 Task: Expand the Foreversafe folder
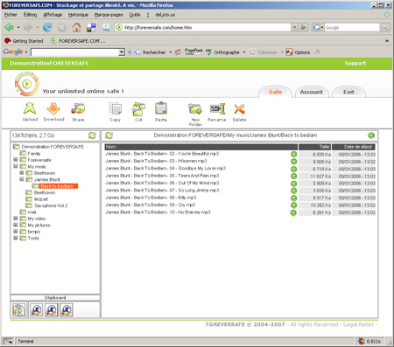16,160
